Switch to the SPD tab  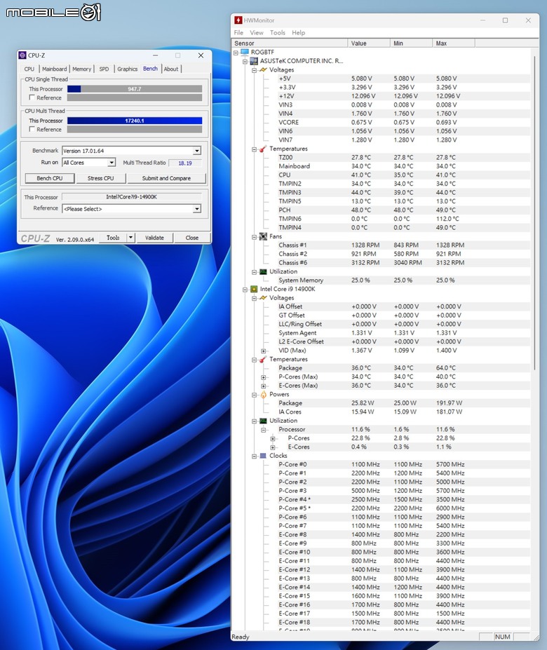[x=104, y=69]
